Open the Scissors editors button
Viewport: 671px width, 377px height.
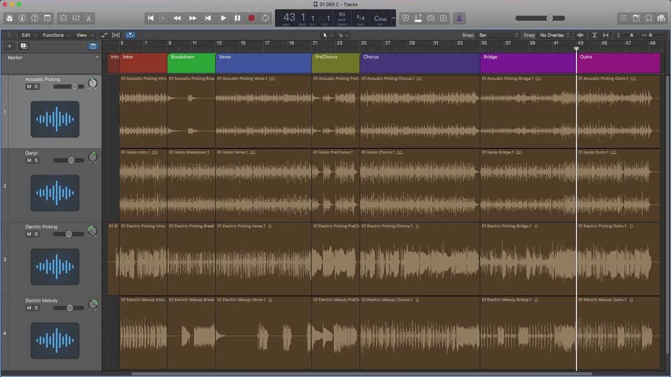click(x=89, y=18)
